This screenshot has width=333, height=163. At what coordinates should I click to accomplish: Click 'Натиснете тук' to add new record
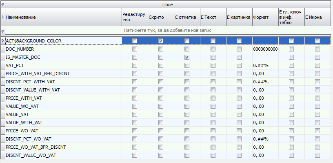(x=168, y=30)
